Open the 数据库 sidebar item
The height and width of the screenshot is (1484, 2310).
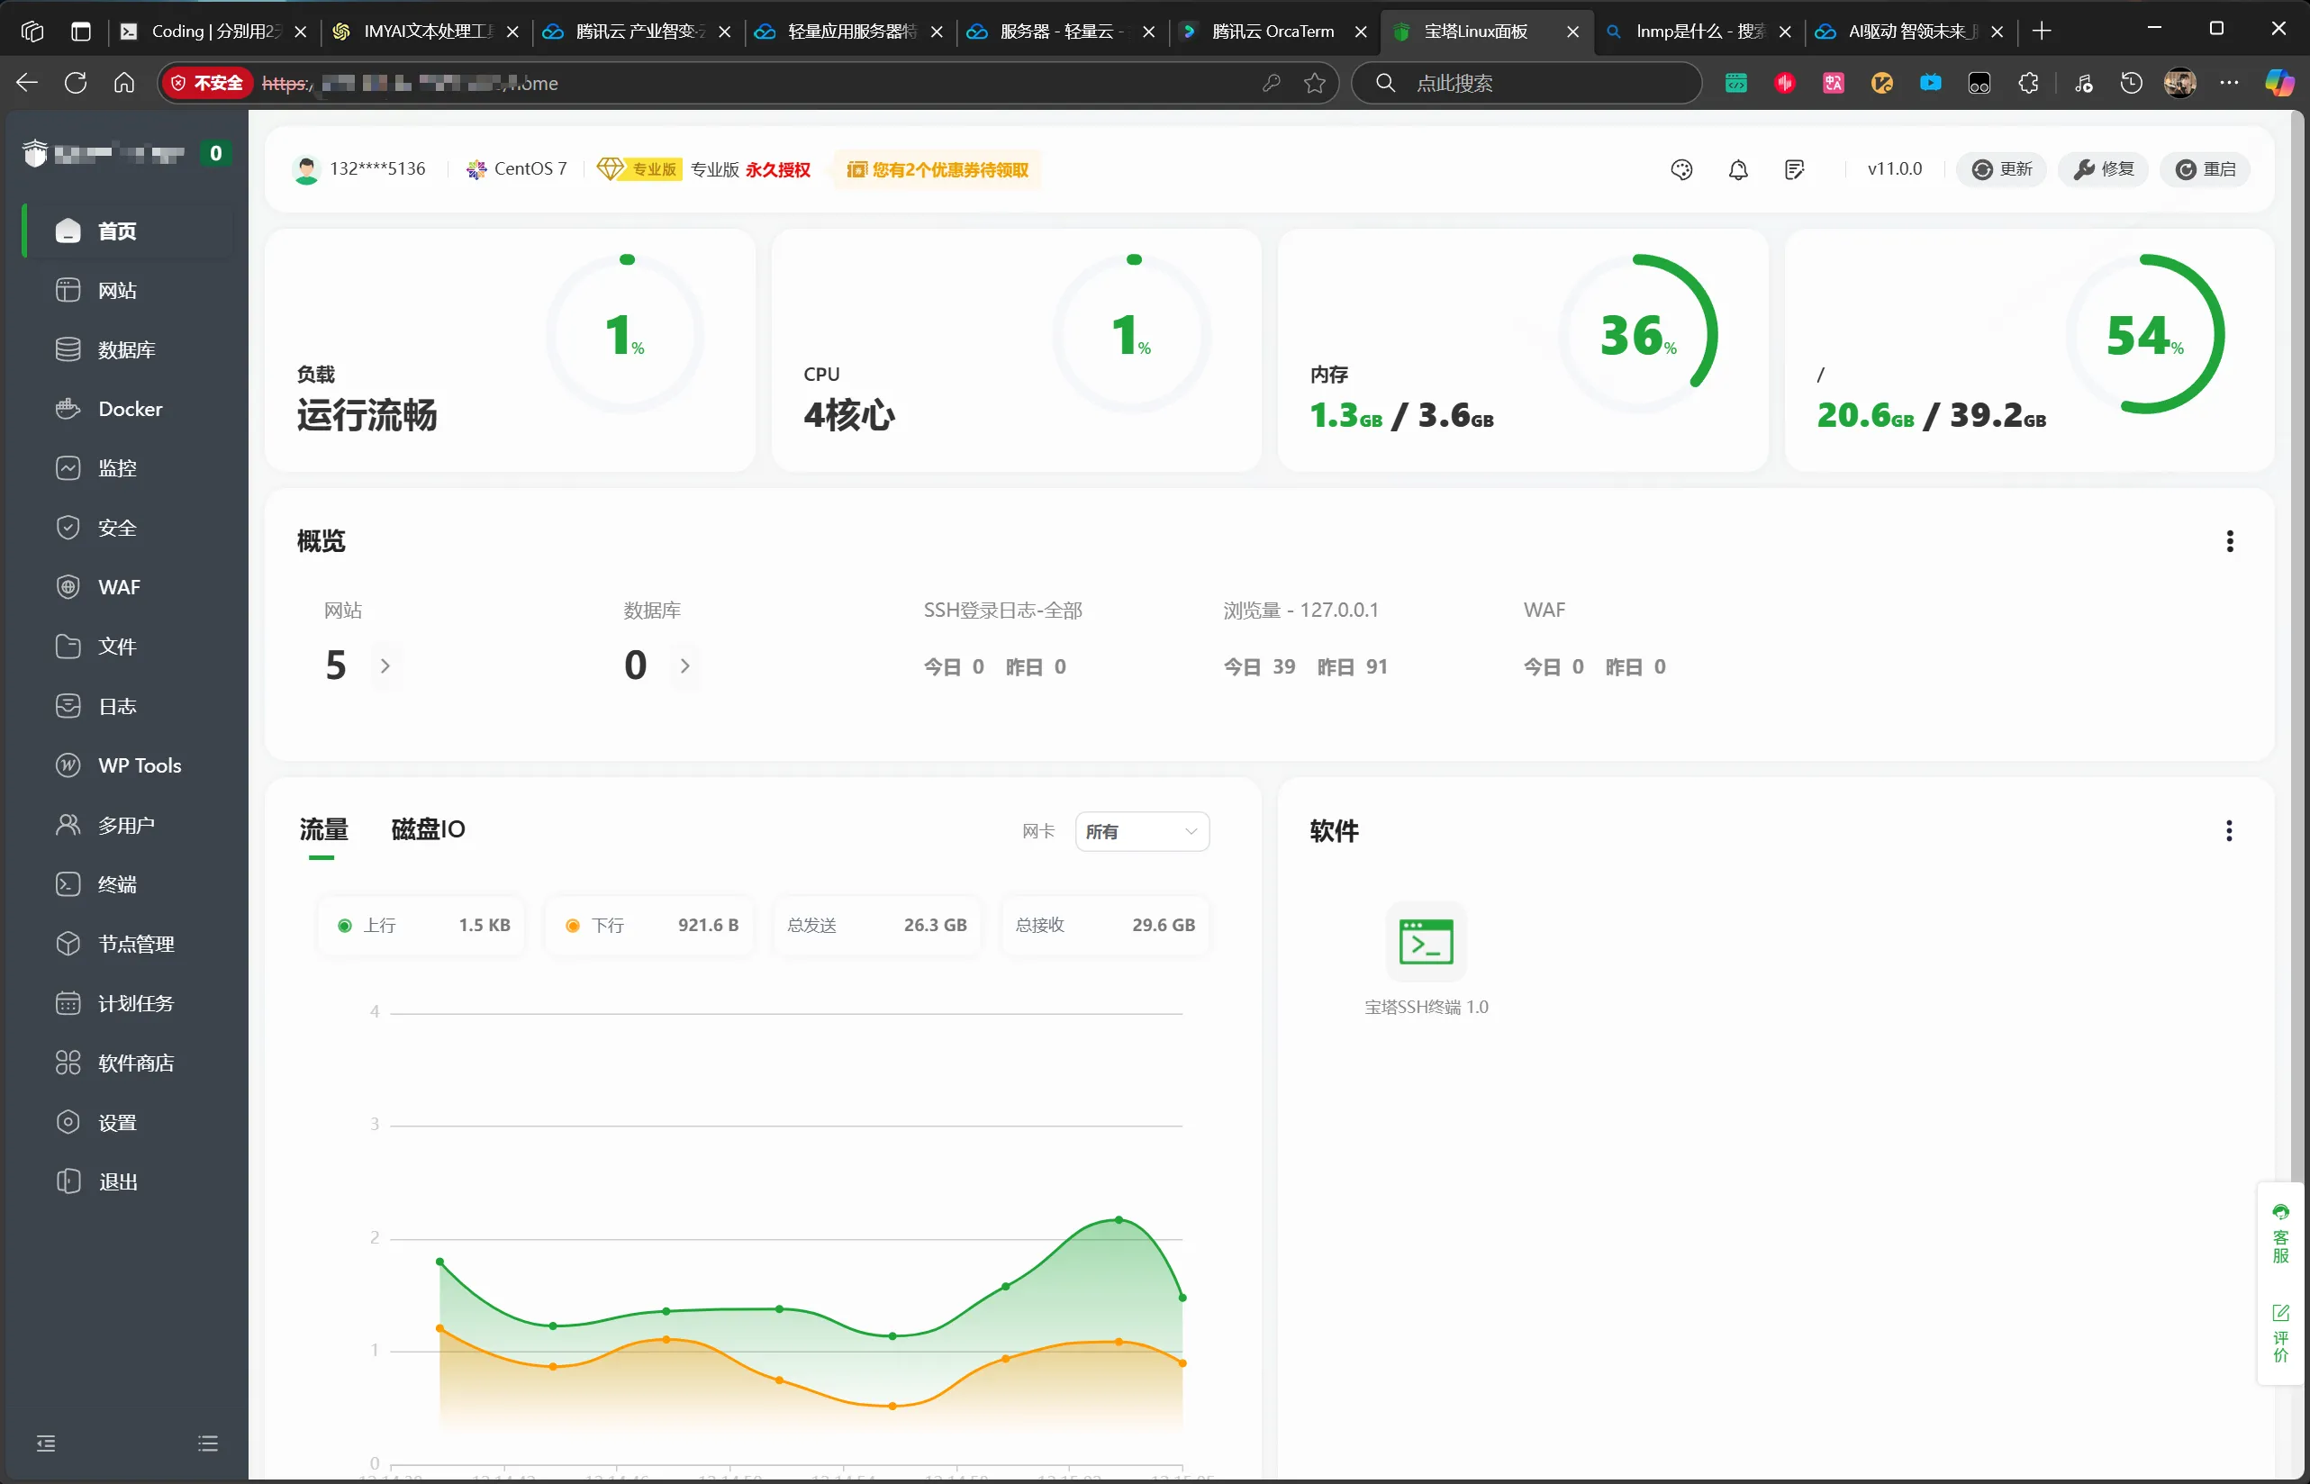(127, 349)
